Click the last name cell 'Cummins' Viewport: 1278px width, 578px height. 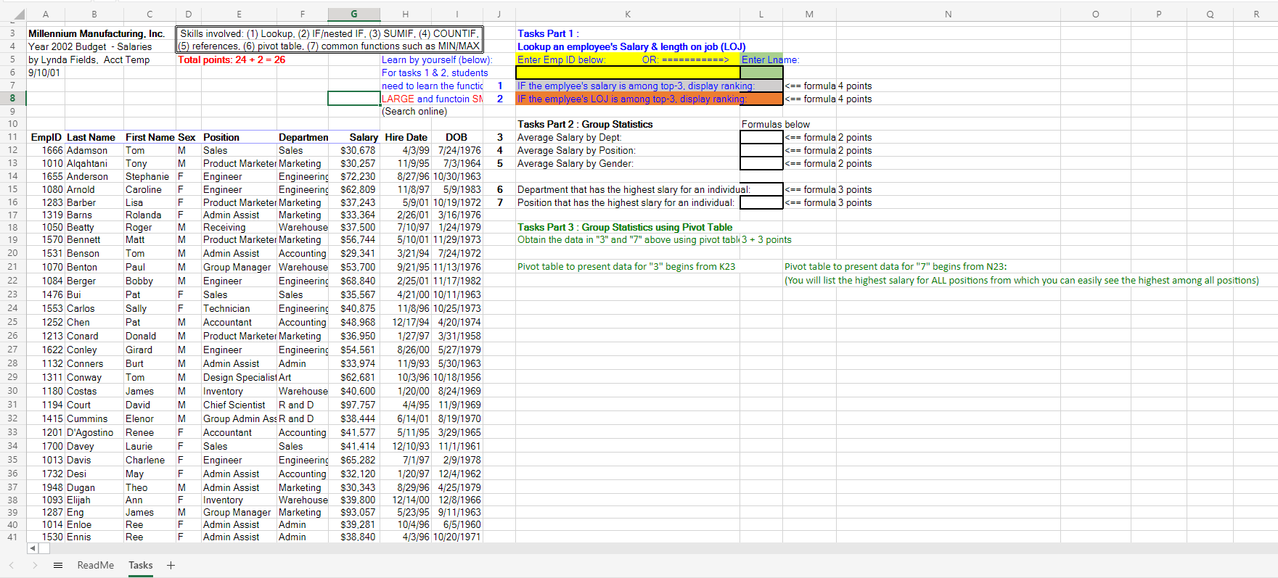pos(94,418)
